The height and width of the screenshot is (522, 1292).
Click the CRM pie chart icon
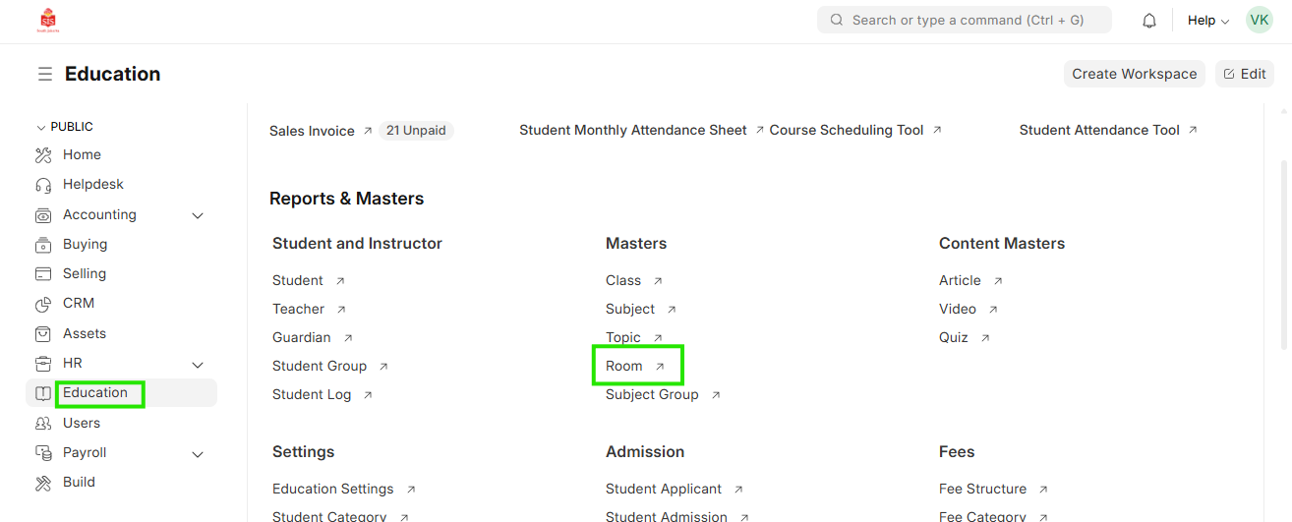(43, 304)
